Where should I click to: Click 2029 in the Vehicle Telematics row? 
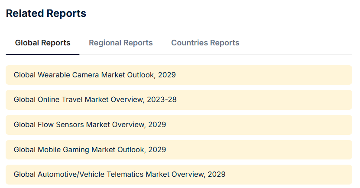tap(217, 175)
